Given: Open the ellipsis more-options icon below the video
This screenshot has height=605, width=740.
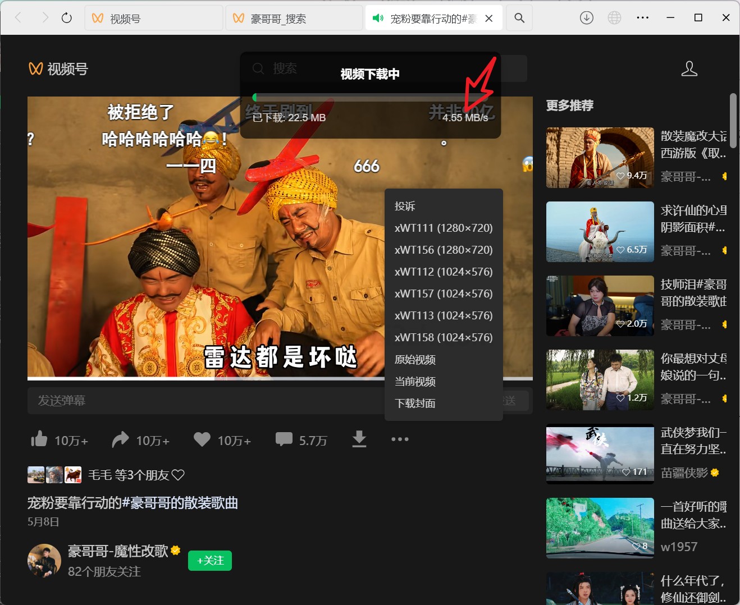Looking at the screenshot, I should pos(400,439).
